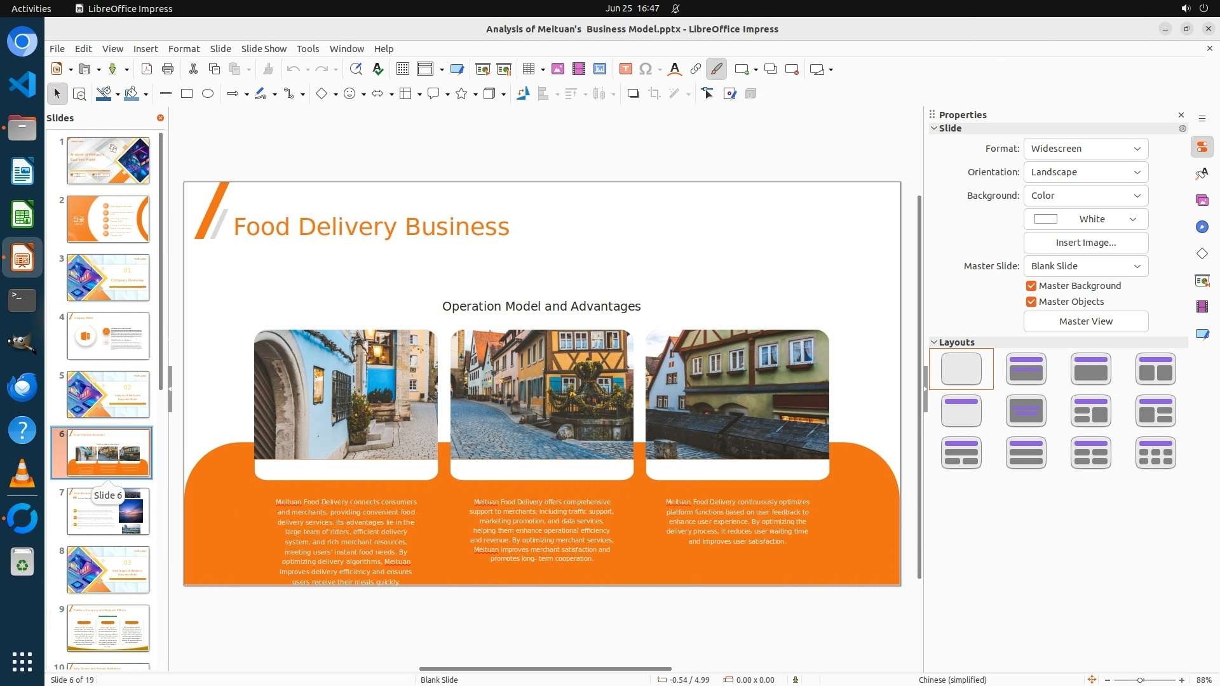Uncheck the Master Background checkbox
1220x686 pixels.
tap(1031, 286)
